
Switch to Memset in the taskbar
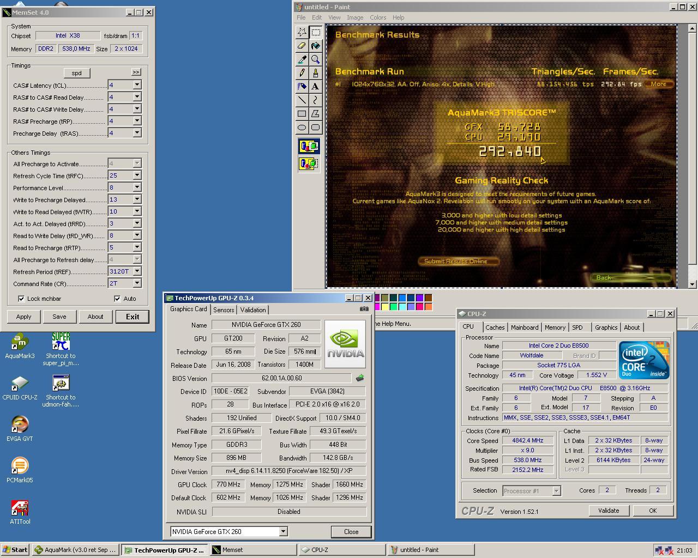click(254, 550)
